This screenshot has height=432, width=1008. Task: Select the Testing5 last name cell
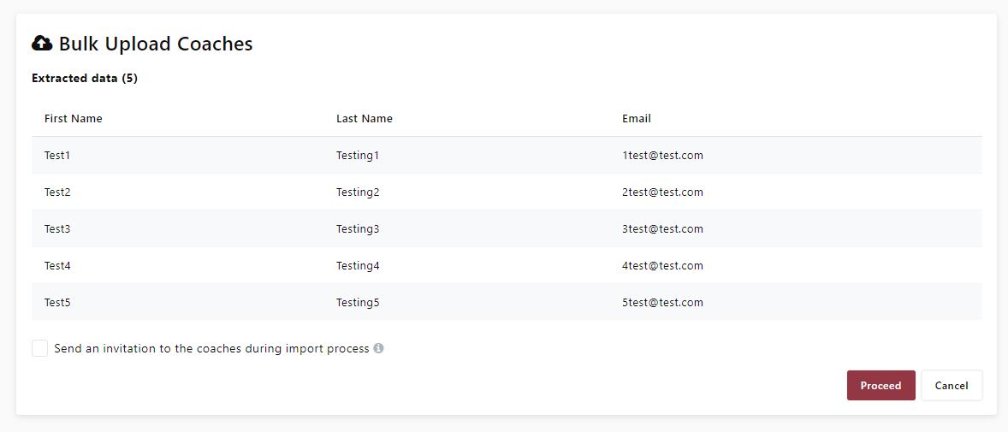358,303
